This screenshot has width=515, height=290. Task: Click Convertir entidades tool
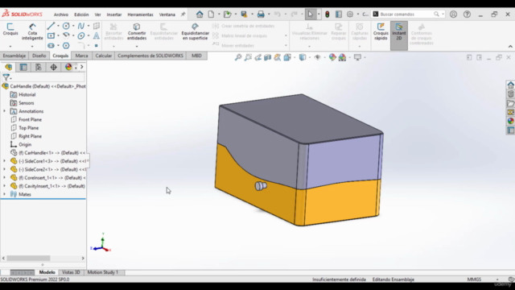137,31
